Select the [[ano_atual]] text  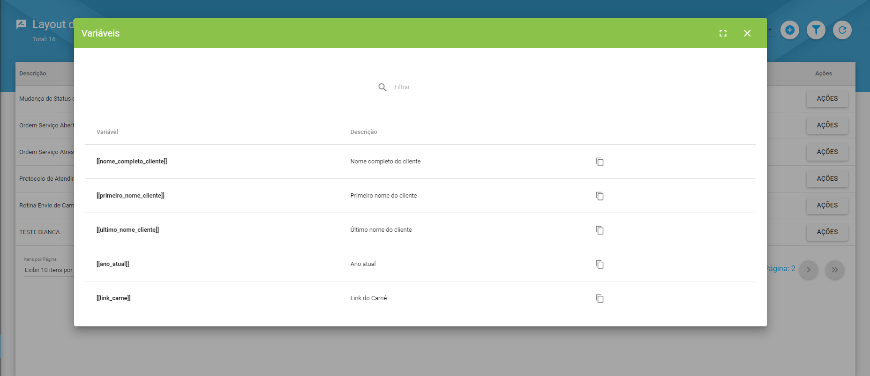click(113, 264)
